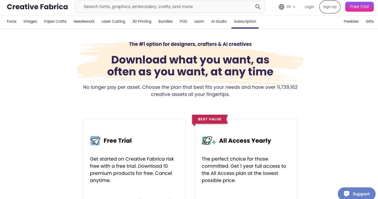
Task: Open the Subscription tab
Action: (x=245, y=21)
